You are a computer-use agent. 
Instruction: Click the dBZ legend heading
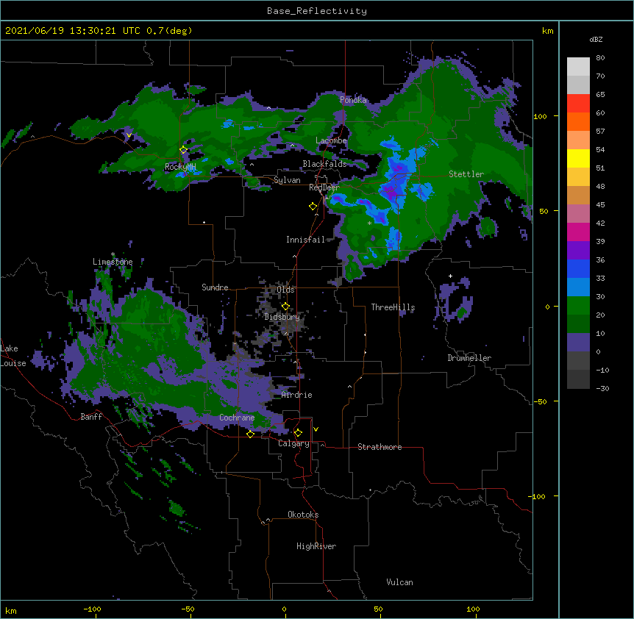596,39
